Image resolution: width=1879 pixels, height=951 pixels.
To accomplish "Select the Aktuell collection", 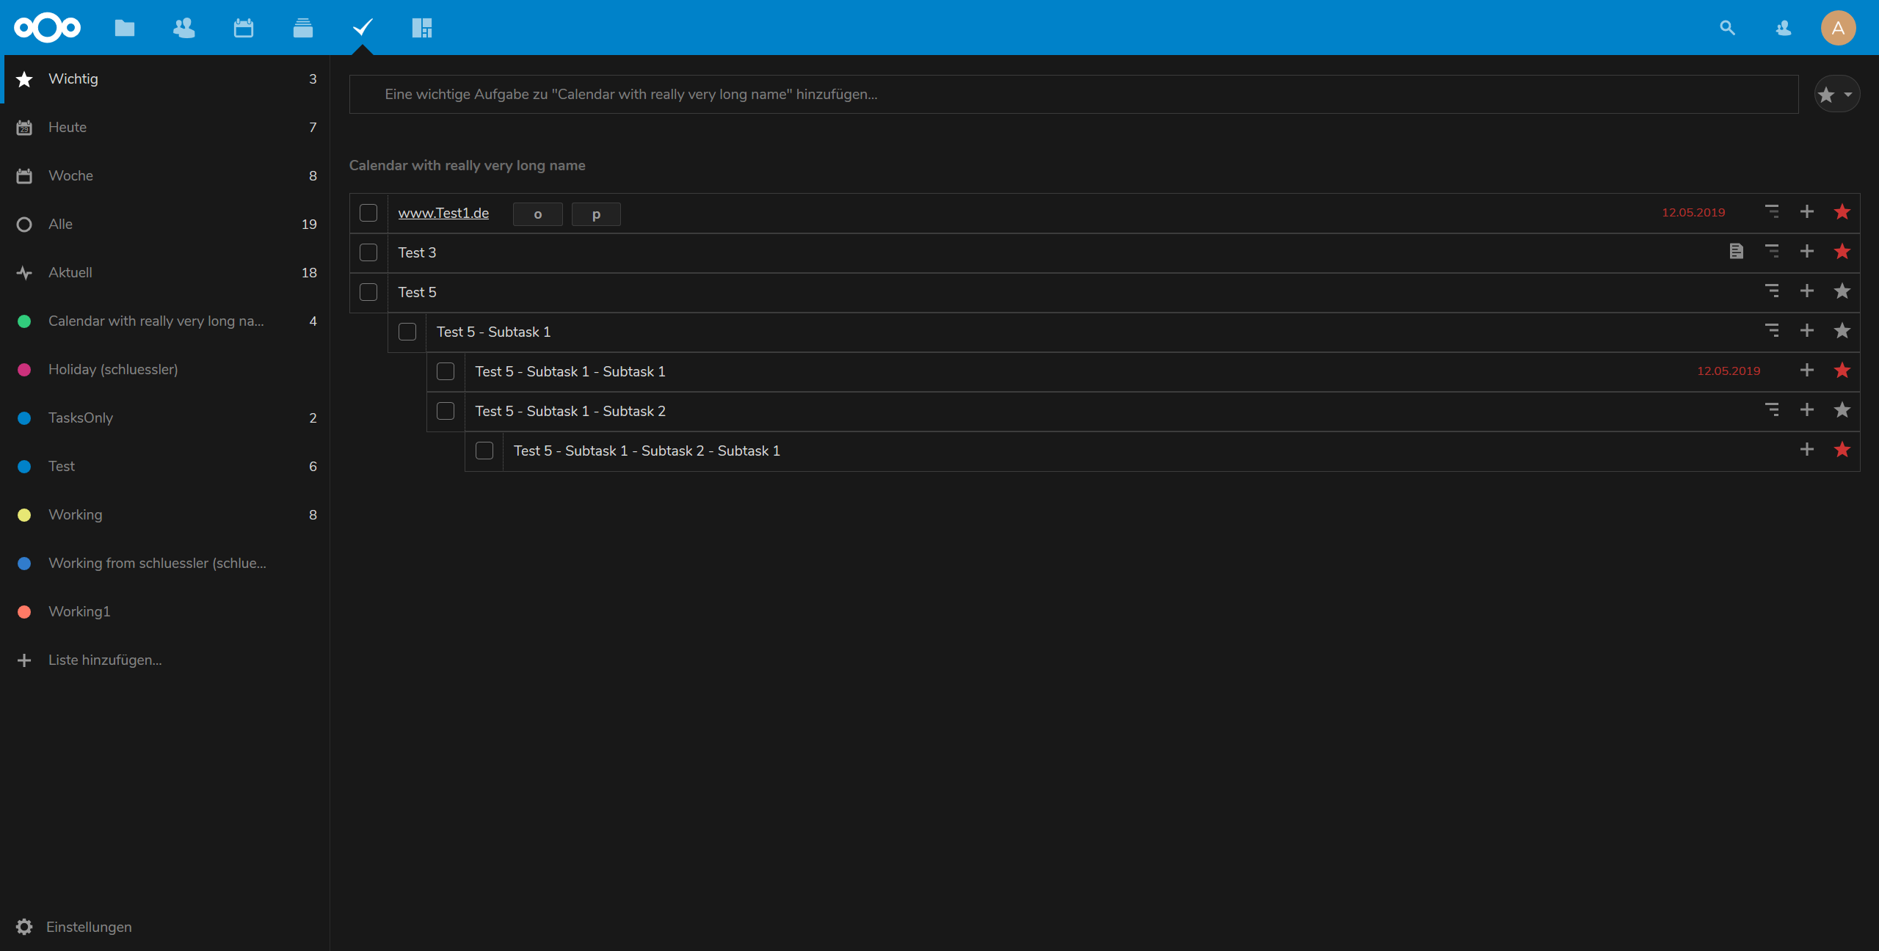I will click(165, 273).
